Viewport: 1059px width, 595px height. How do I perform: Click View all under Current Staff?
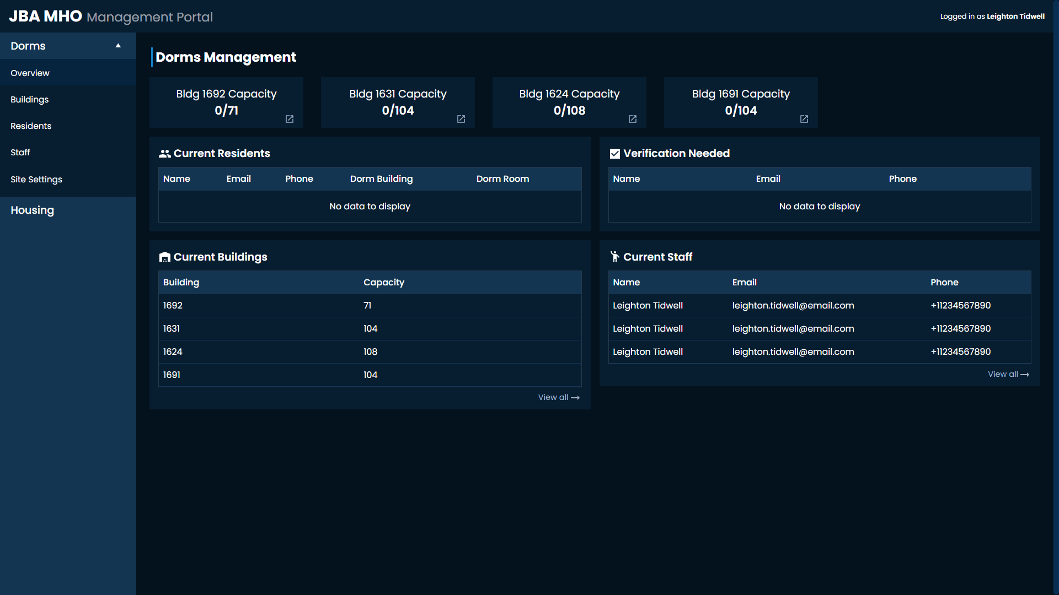1008,374
